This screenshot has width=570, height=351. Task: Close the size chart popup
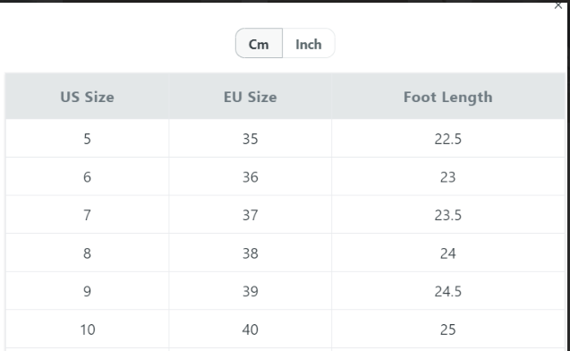(558, 5)
